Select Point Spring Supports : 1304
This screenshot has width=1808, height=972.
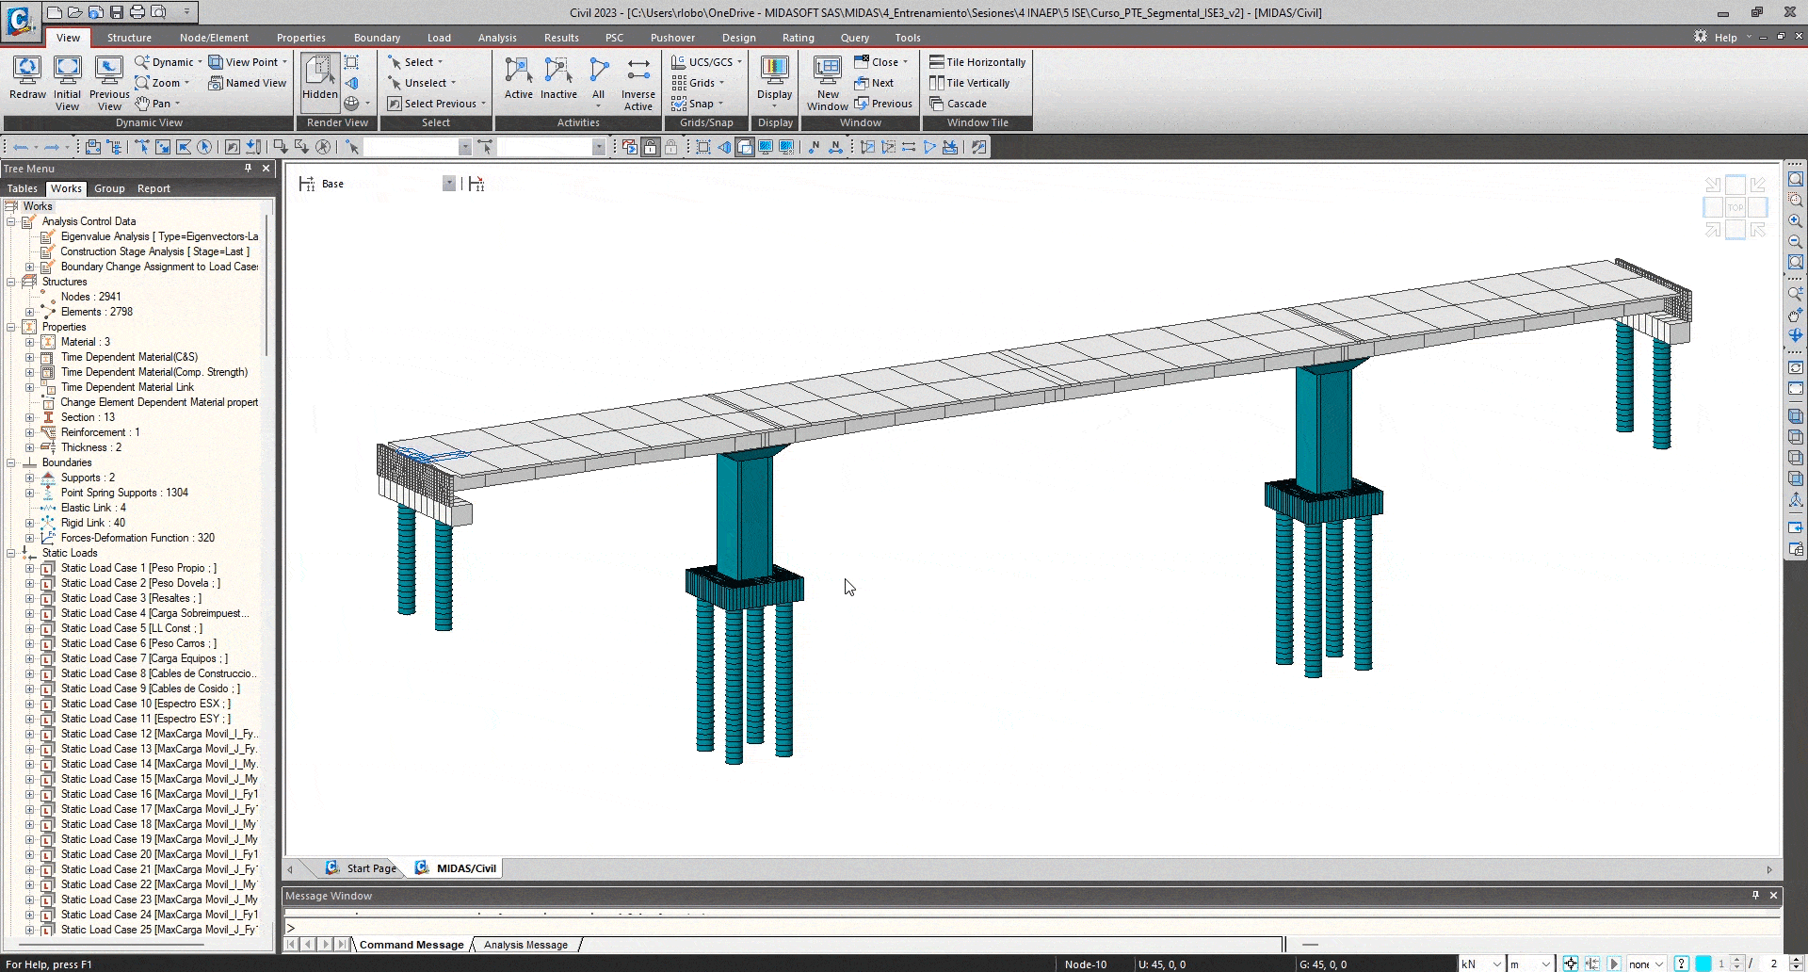[x=124, y=493]
